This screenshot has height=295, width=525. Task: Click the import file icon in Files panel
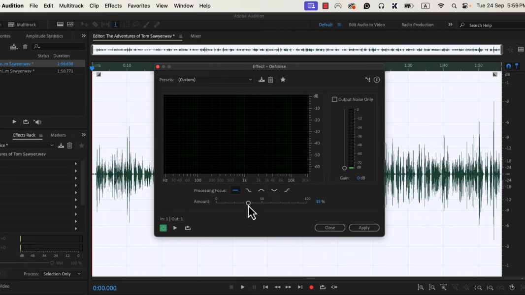[x=13, y=47]
